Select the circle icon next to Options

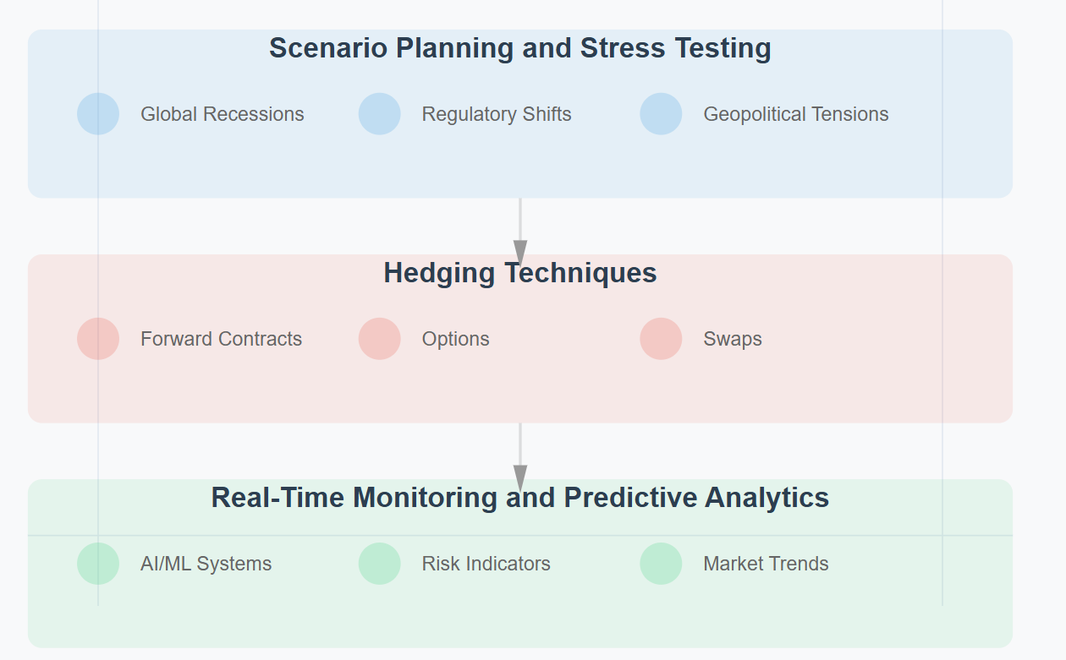point(379,339)
